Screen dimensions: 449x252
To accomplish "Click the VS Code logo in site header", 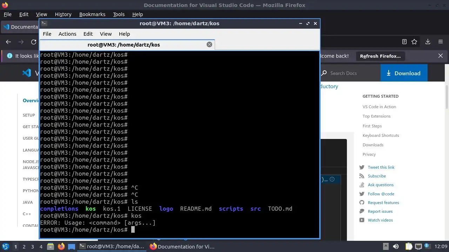I will [x=27, y=73].
